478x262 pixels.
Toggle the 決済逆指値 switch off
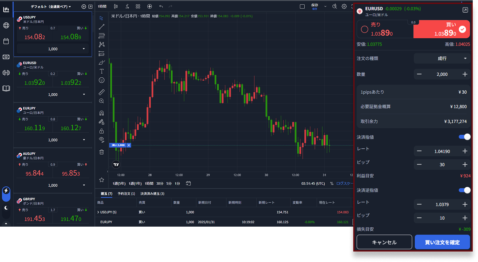465,190
